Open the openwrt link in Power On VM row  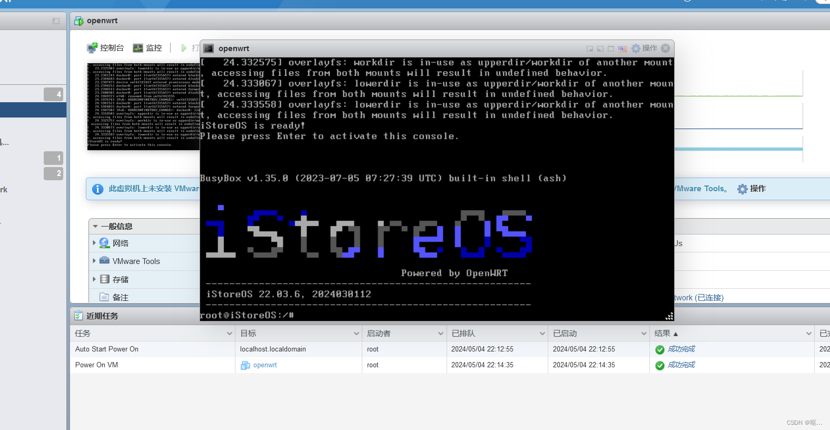[x=265, y=365]
